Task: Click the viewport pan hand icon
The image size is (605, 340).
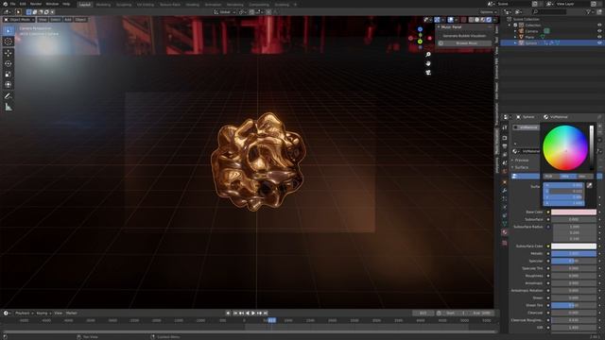Action: pyautogui.click(x=428, y=63)
